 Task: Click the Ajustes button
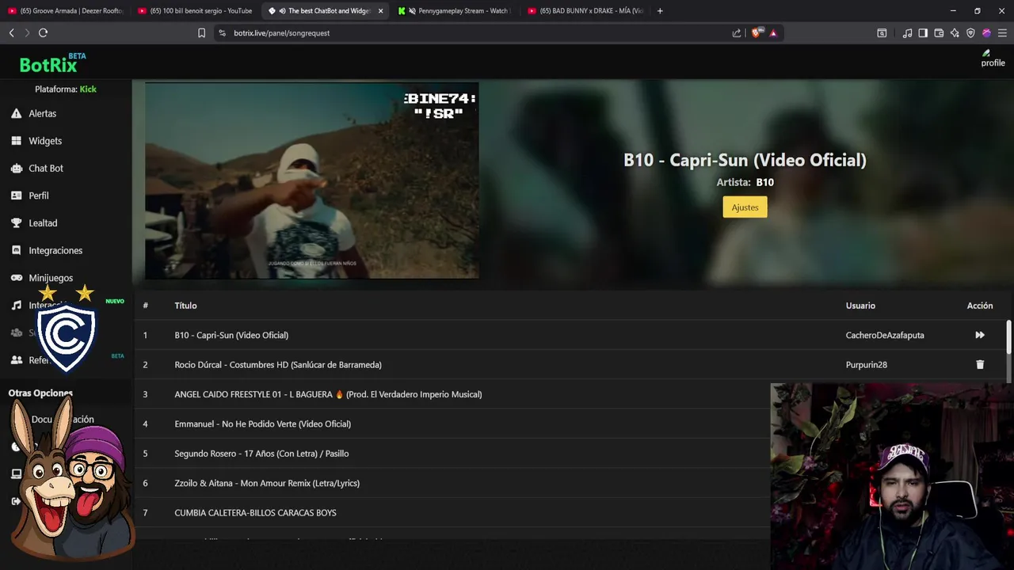pyautogui.click(x=745, y=207)
